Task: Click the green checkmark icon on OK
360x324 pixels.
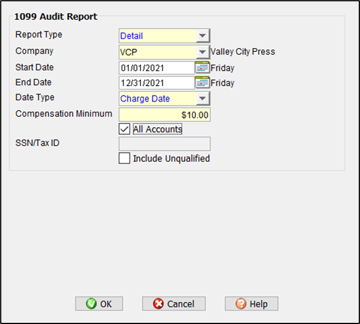Action: [x=91, y=304]
